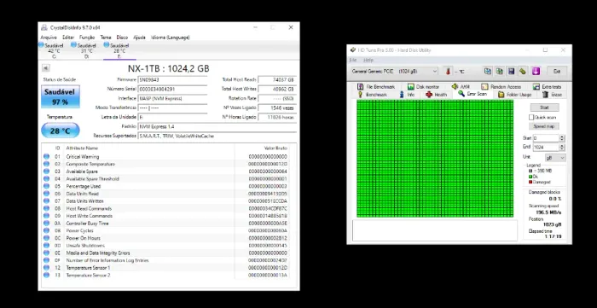
Task: Switch to the Random Access tab
Action: (501, 87)
